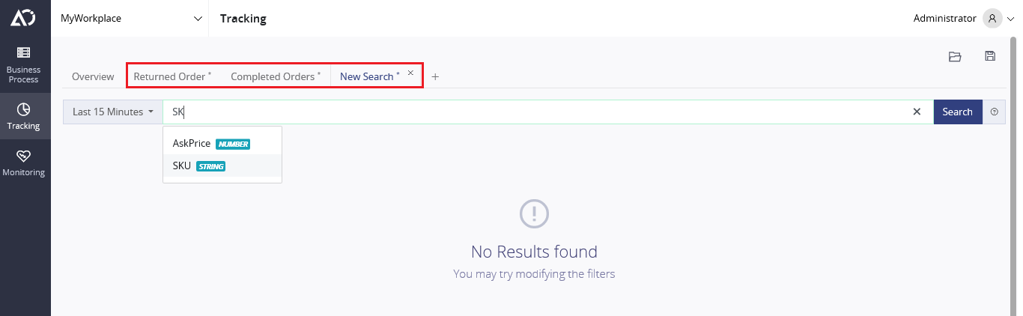Switch to the Overview tab

tap(93, 76)
